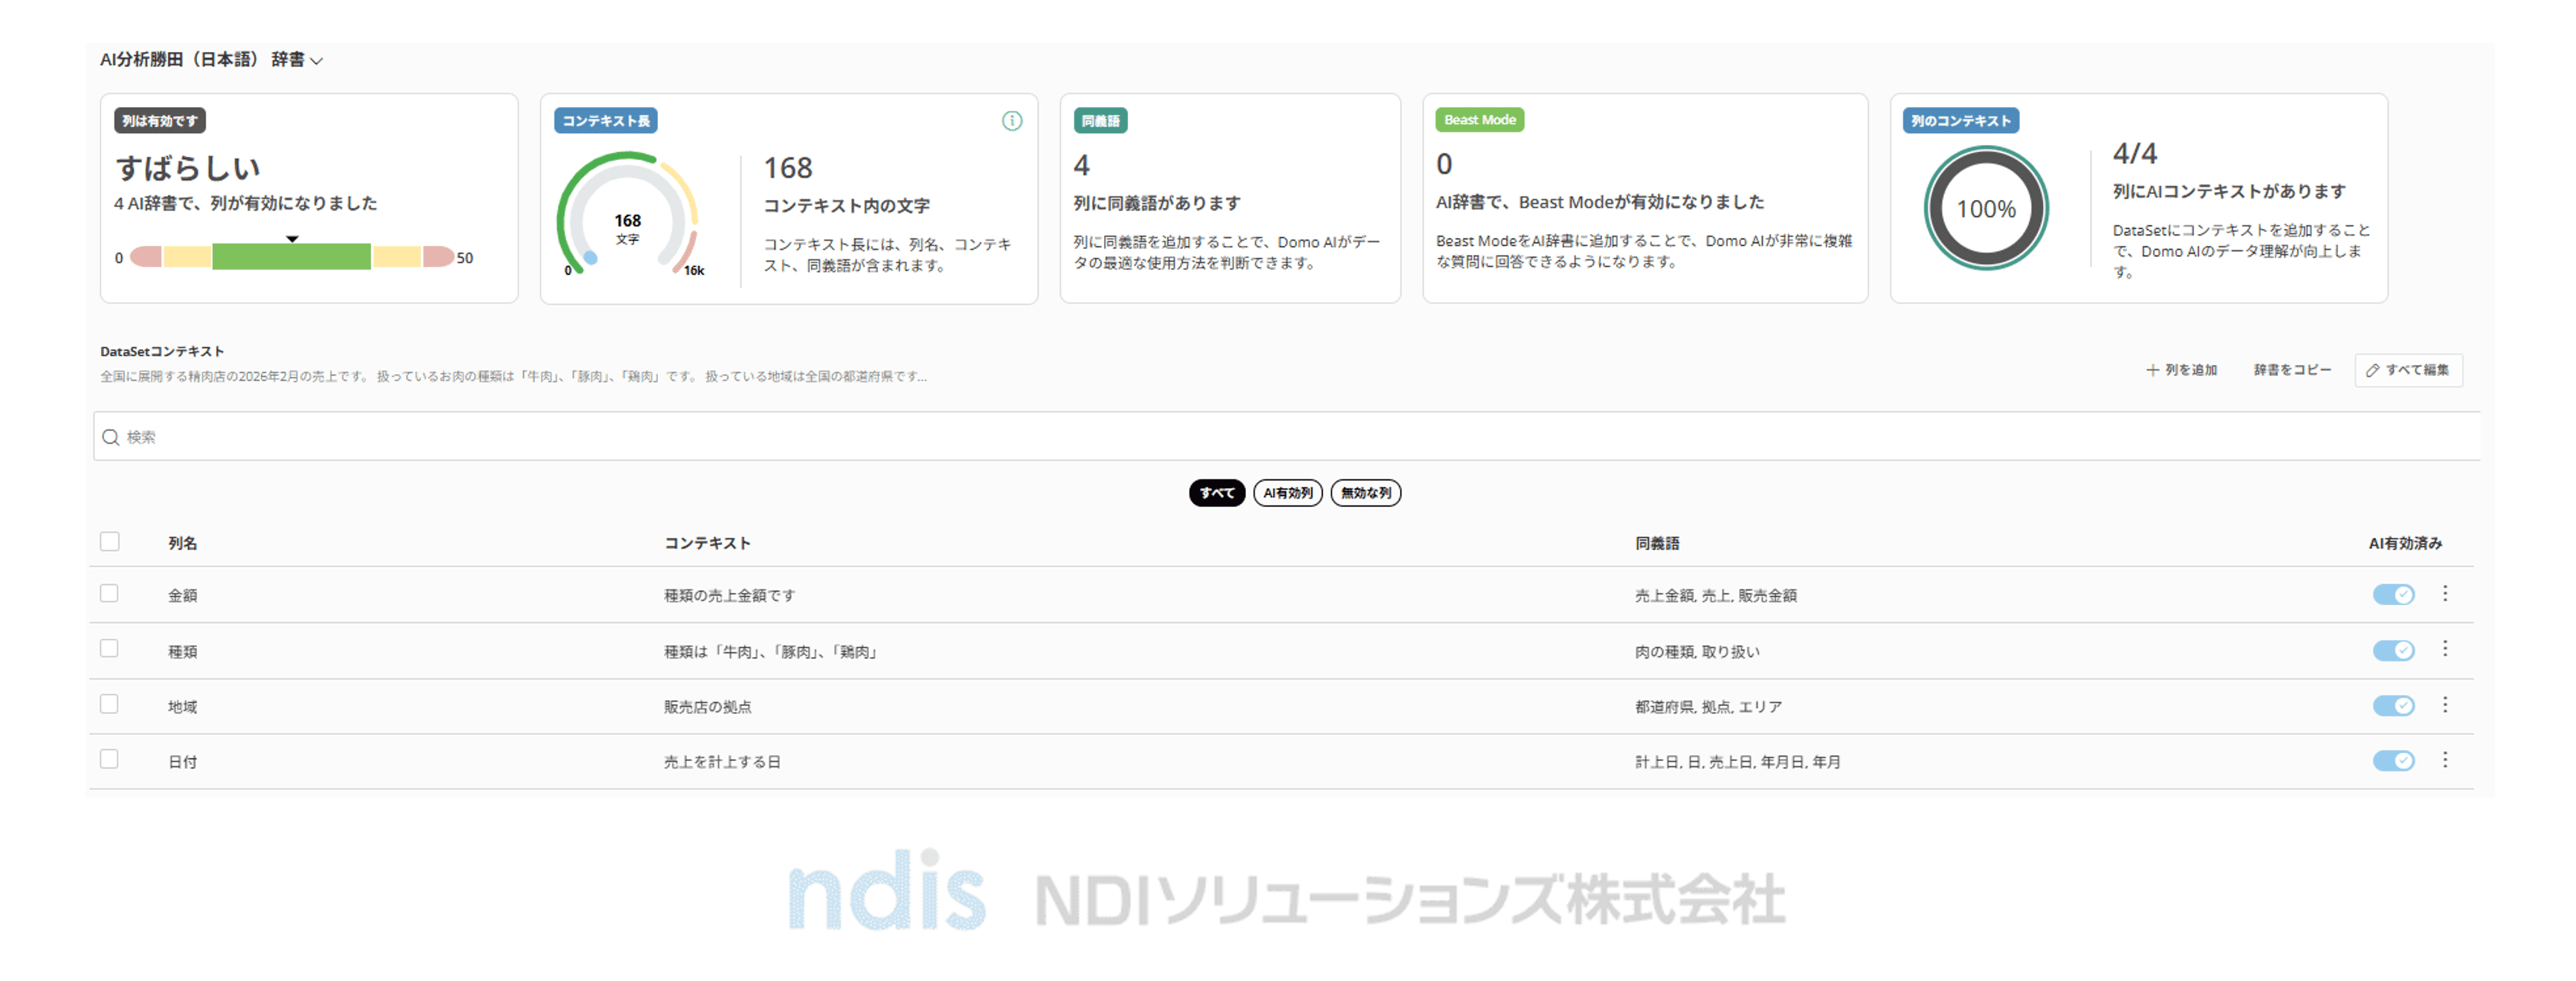
Task: Click synonyms 肉の種類, 取り扱い
Action: pyautogui.click(x=1697, y=652)
